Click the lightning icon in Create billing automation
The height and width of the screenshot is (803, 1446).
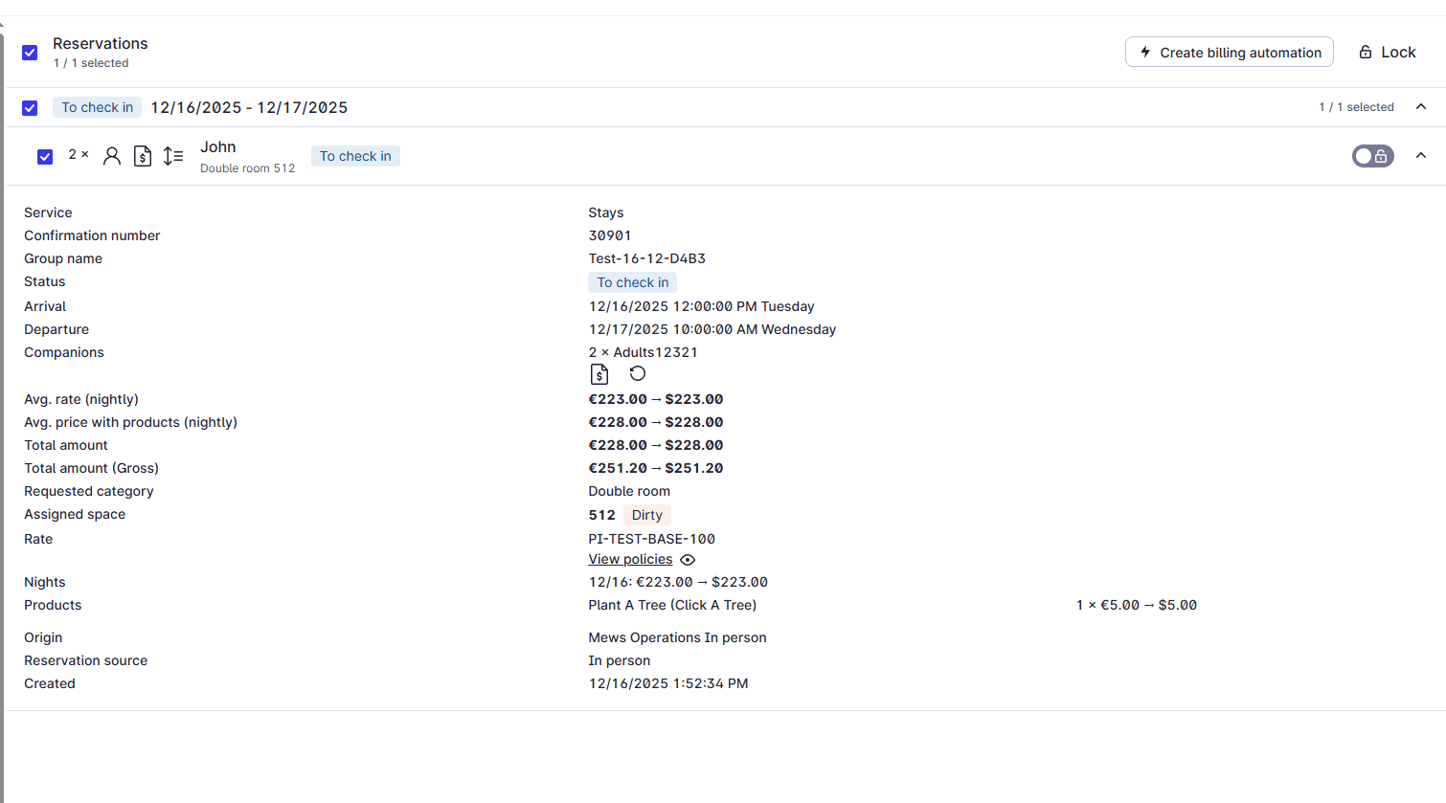[1146, 52]
